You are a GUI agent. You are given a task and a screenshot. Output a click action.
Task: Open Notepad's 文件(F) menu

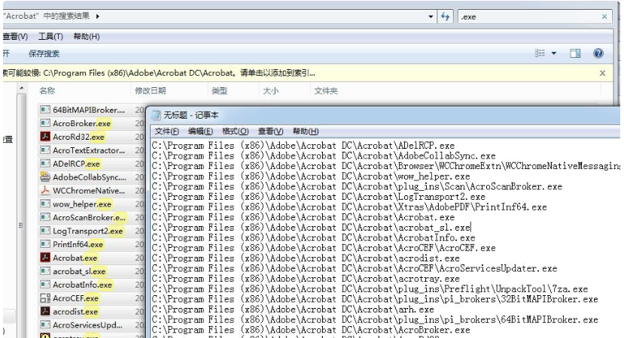167,131
